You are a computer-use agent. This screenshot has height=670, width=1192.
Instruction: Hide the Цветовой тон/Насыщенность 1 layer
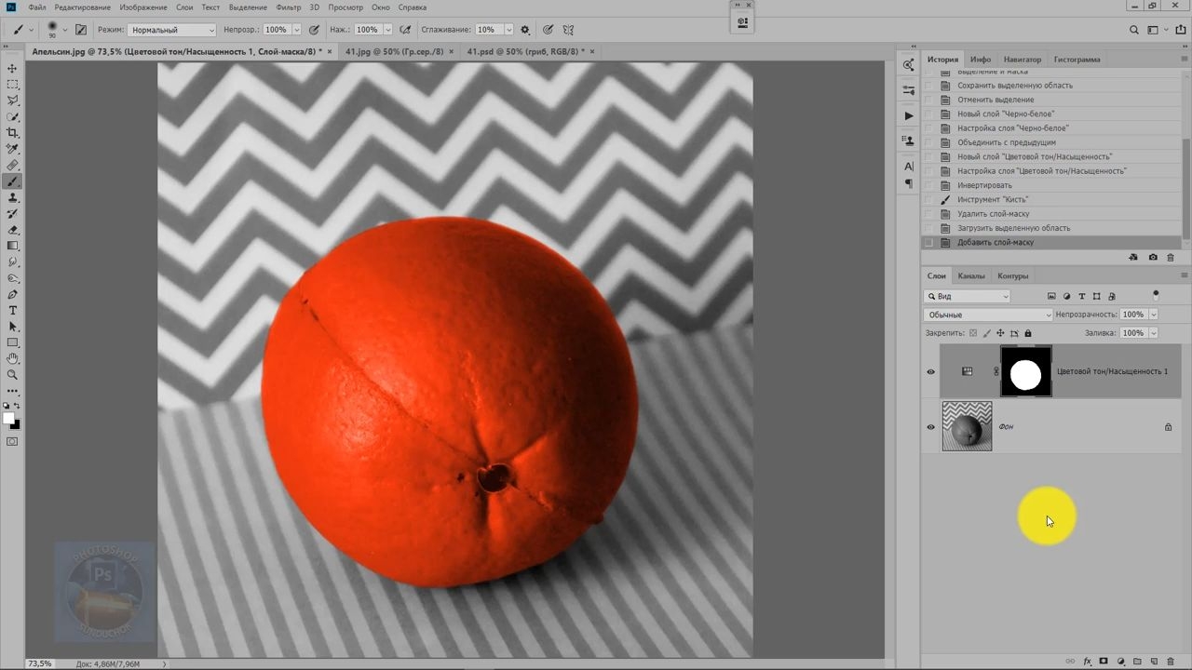(x=930, y=372)
